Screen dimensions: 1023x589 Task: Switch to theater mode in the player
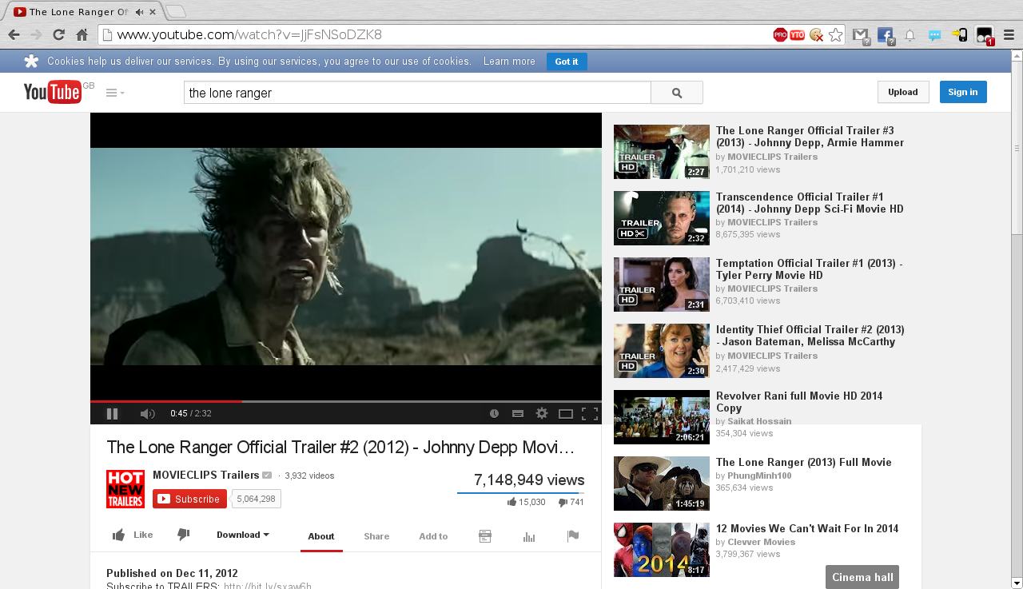[x=566, y=413]
